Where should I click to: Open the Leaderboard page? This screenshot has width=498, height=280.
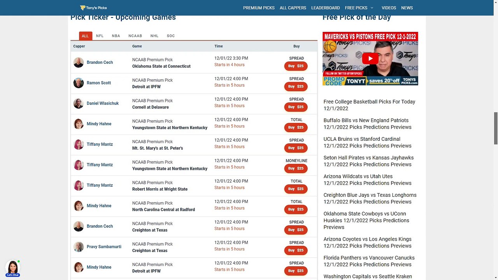coord(325,8)
